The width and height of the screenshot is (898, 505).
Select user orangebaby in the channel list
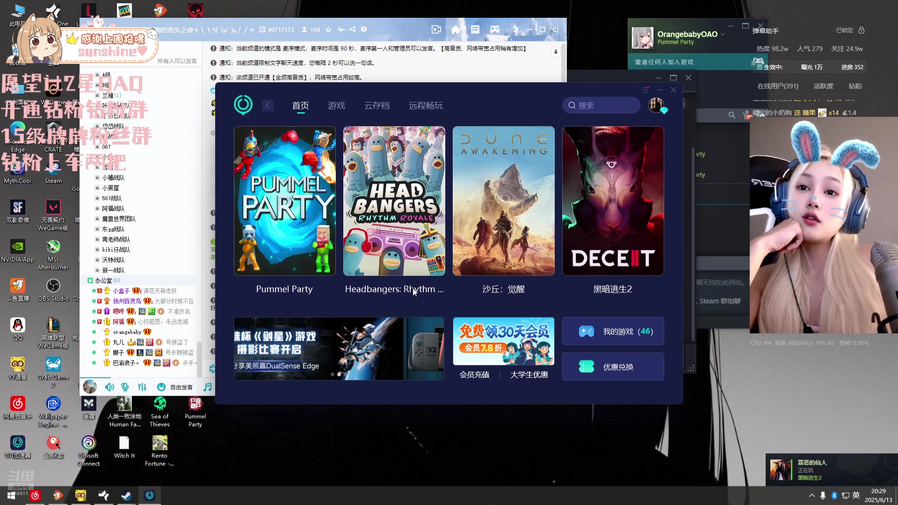tap(127, 332)
